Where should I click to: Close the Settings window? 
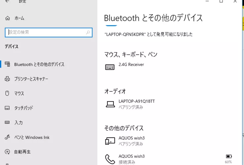point(235,1)
